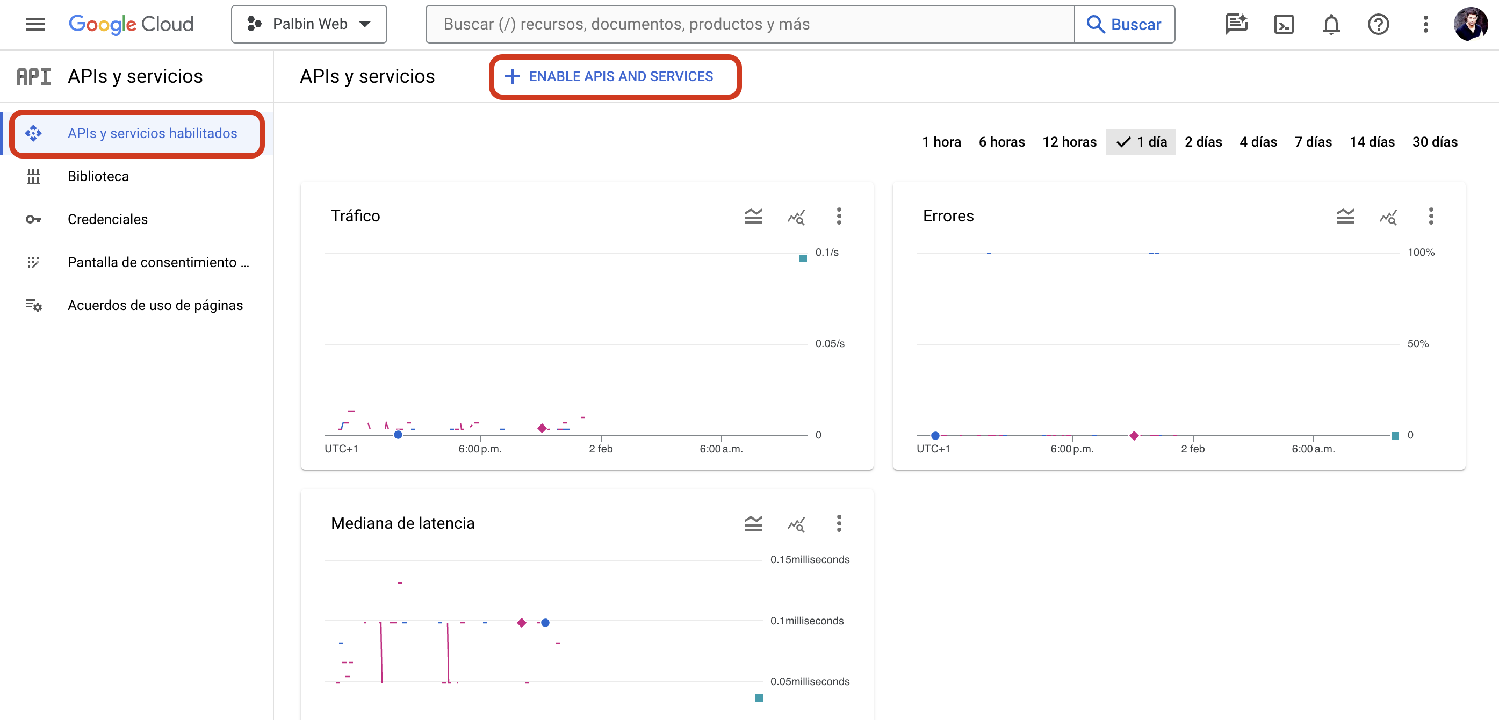Open Tráfico chart more options menu
Screen dimensions: 1499x720
click(x=839, y=216)
